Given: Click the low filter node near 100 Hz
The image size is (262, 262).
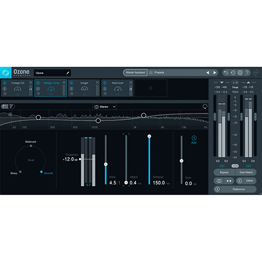Looking at the screenshot, I should pos(38,118).
